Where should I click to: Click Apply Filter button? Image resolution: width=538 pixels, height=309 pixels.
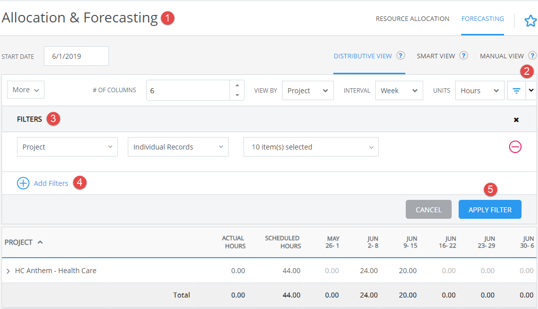[x=490, y=209]
